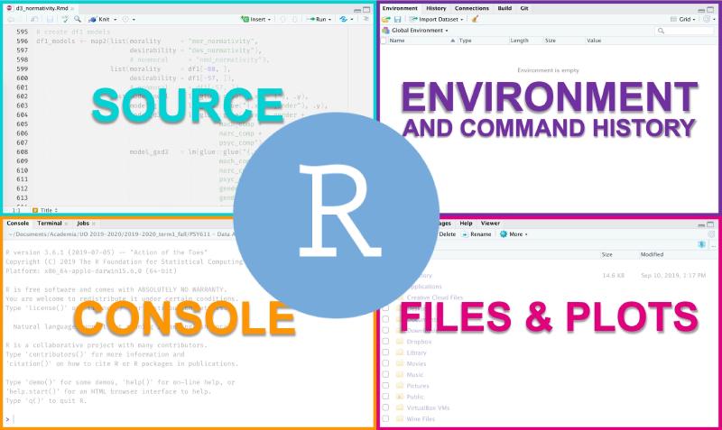Click the R project cube icon in the Files path bar
The height and width of the screenshot is (430, 722).
point(701,244)
